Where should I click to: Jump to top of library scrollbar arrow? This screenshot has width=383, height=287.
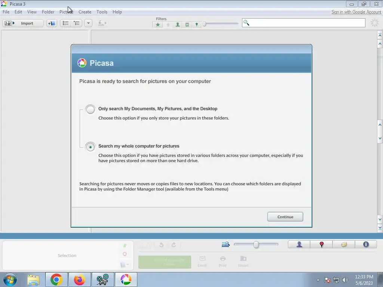(x=380, y=36)
